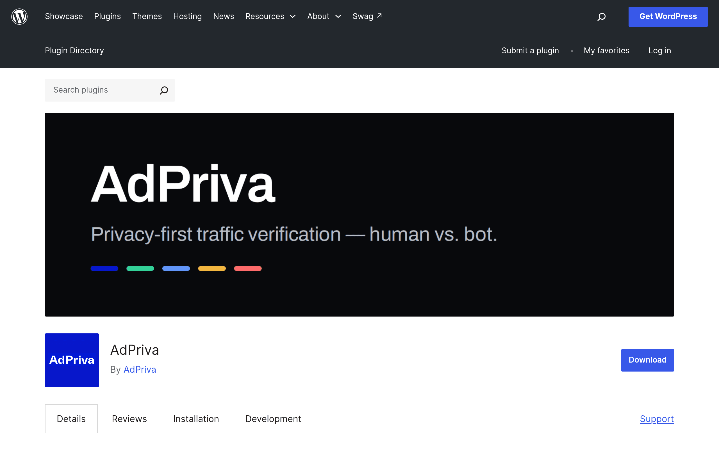
Task: Click the Log in link
Action: point(659,51)
